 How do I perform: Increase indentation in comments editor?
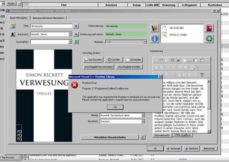[x=180, y=67]
